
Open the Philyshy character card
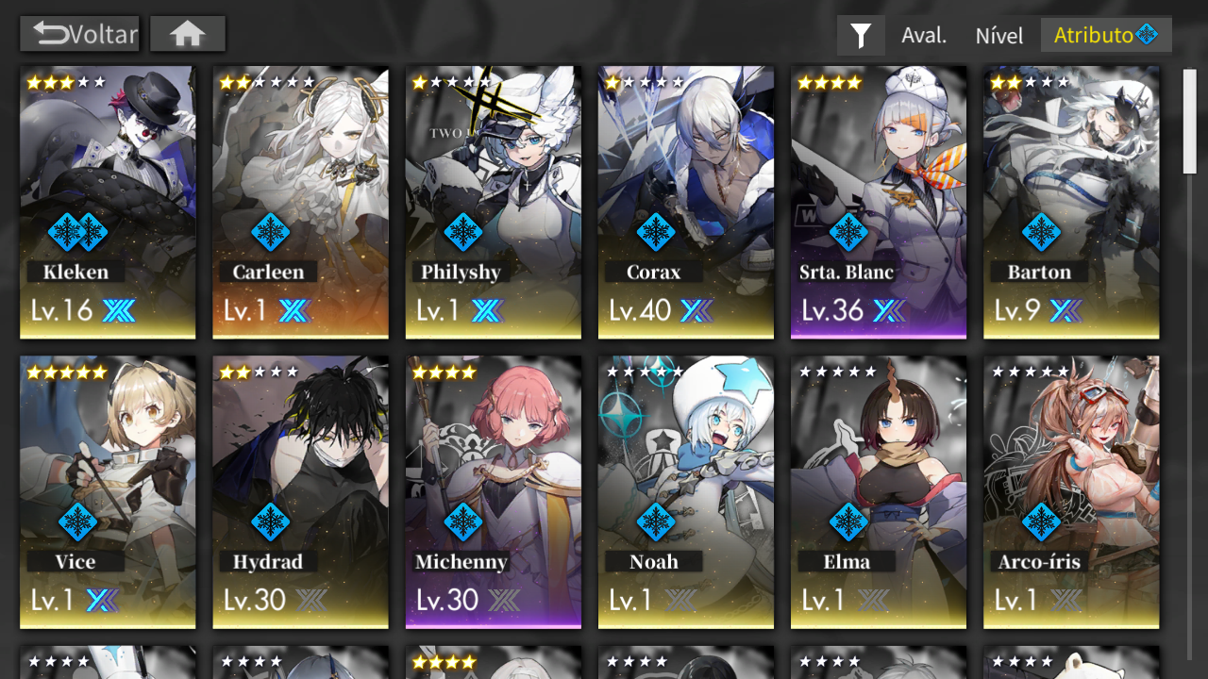point(494,202)
